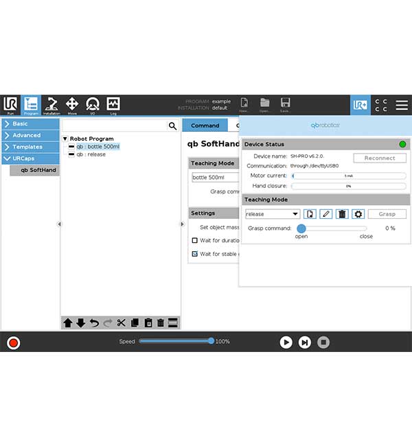Open the hamburger menu
The image size is (412, 446).
tap(402, 105)
